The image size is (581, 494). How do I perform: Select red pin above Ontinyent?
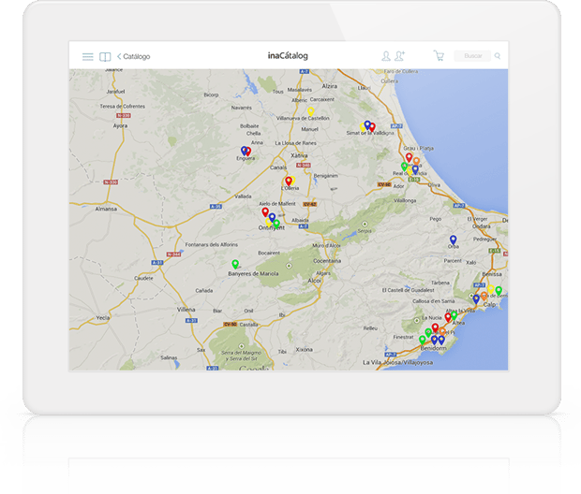tap(265, 212)
